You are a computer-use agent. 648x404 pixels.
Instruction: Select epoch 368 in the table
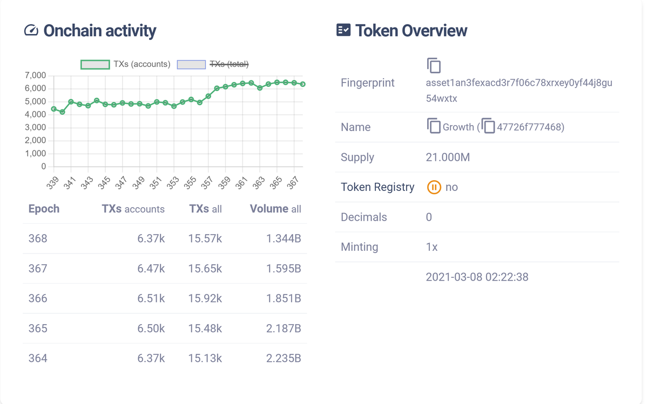(x=38, y=238)
